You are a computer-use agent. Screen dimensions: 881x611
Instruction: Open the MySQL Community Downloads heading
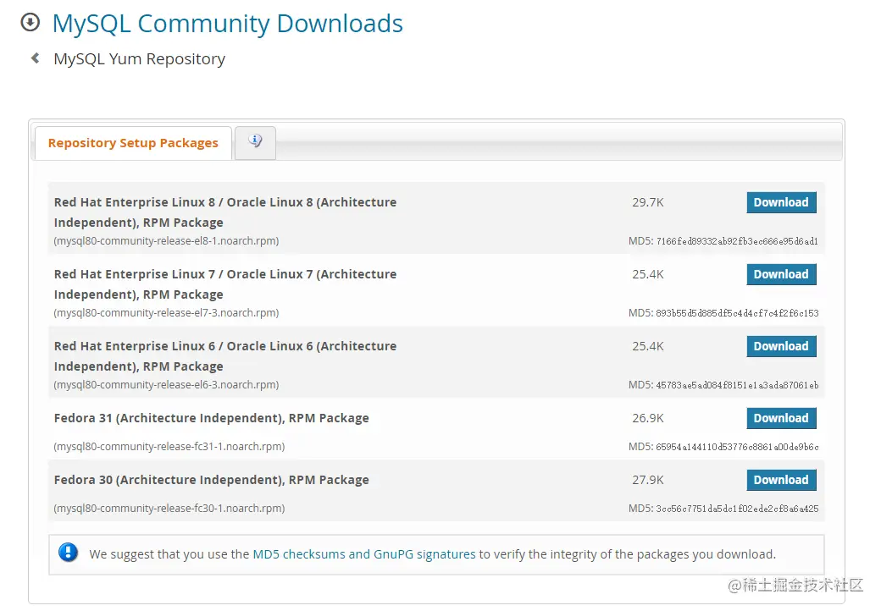point(228,24)
